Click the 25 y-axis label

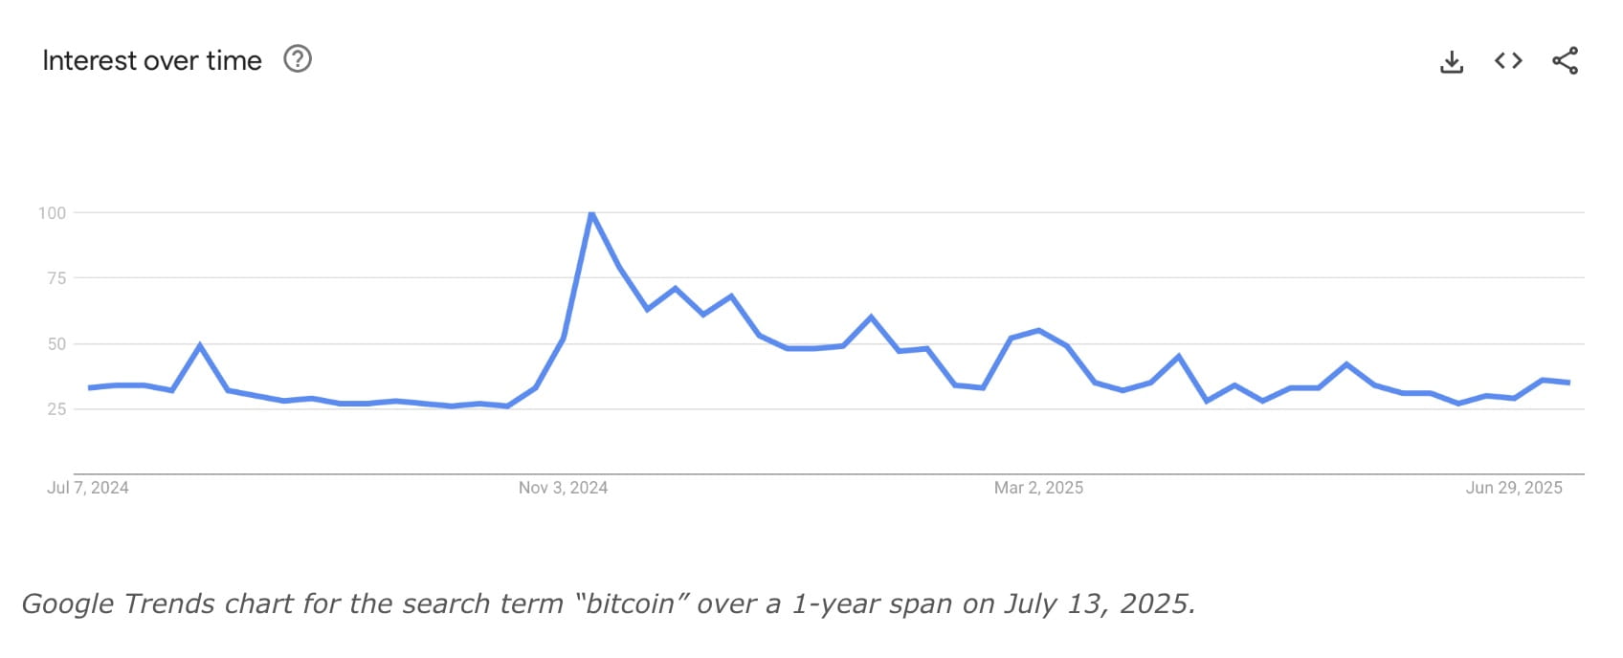(56, 409)
